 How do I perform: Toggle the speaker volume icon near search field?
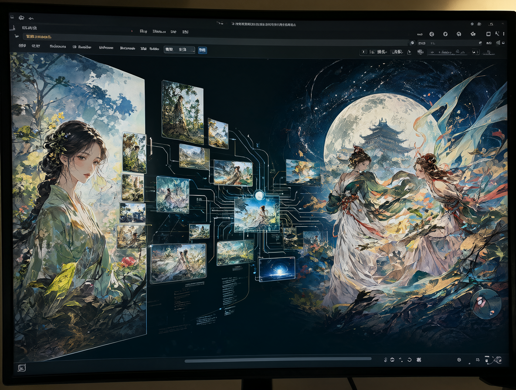[498, 43]
